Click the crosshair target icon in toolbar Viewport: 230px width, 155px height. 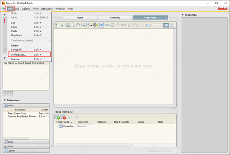pyautogui.click(x=118, y=25)
